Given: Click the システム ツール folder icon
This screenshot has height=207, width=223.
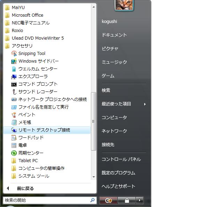Looking at the screenshot, I should (x=14, y=176).
